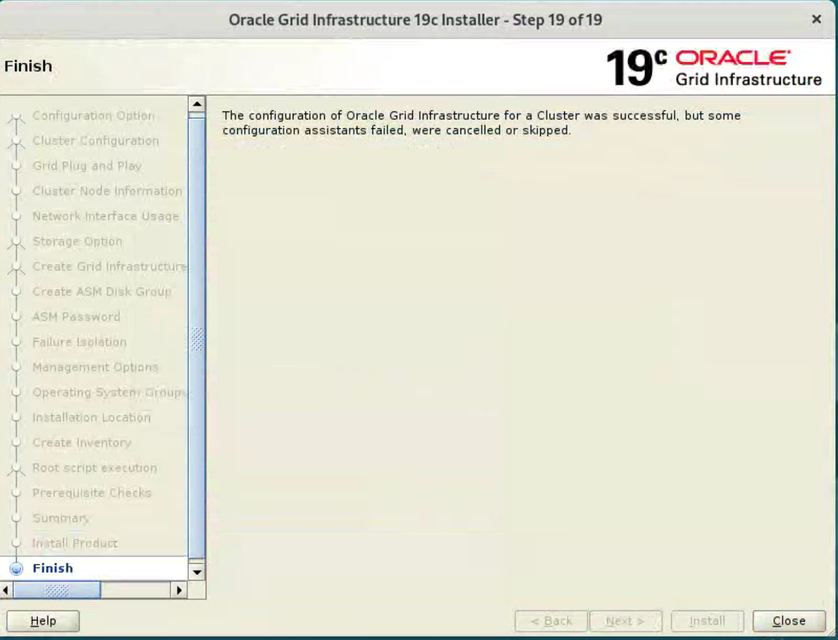Click the greyed-out Install button
Image resolution: width=838 pixels, height=640 pixels.
click(x=707, y=620)
